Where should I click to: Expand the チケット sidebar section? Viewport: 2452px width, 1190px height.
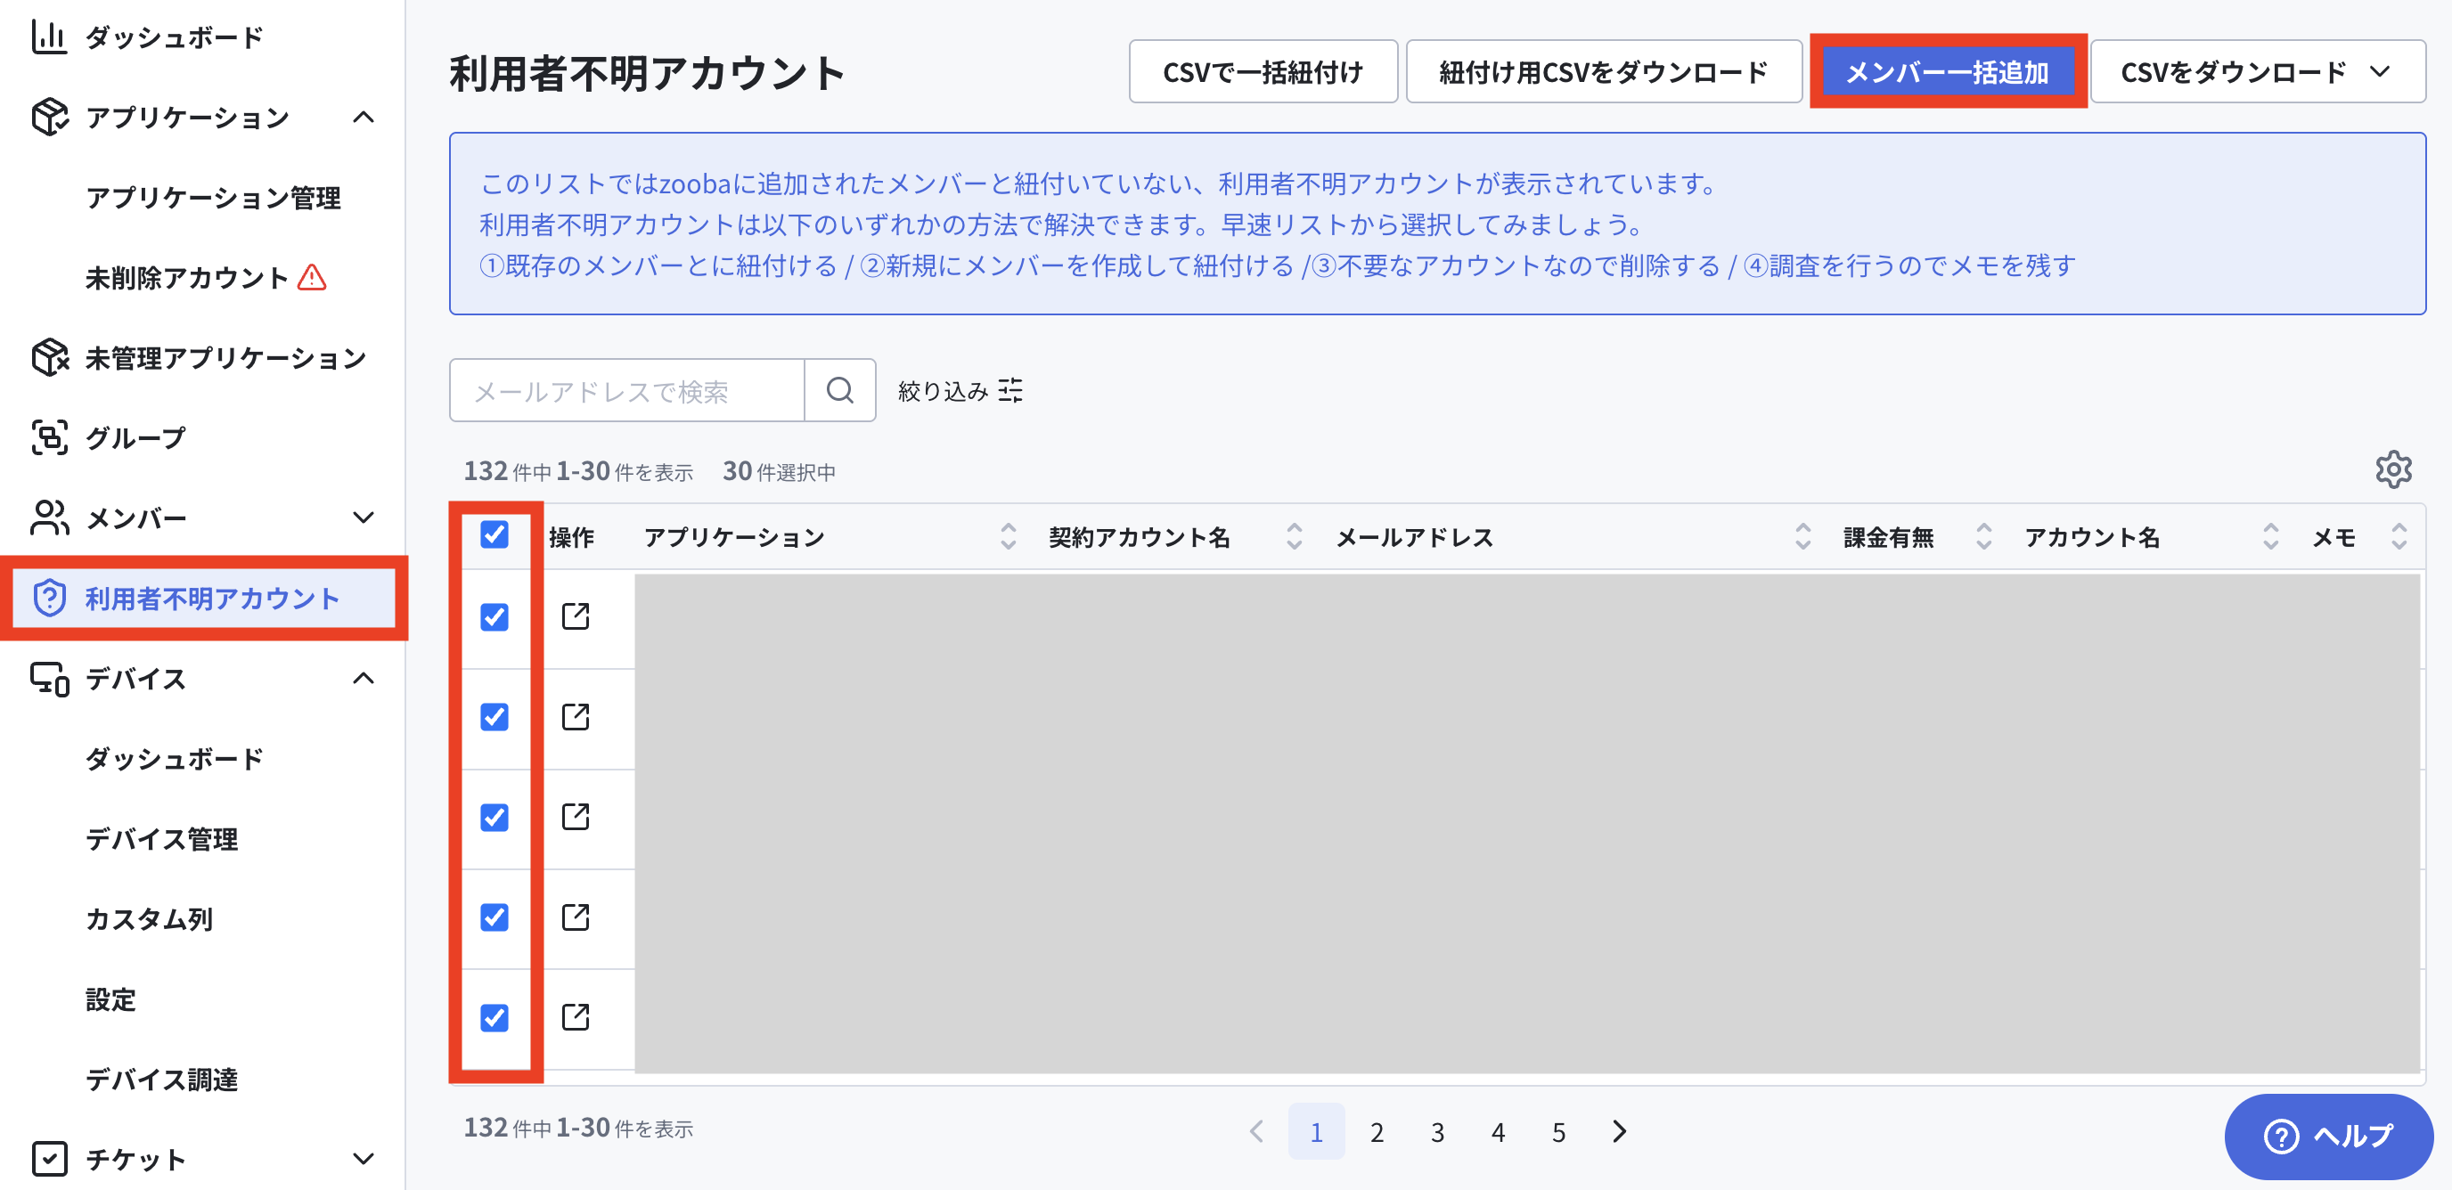(364, 1159)
